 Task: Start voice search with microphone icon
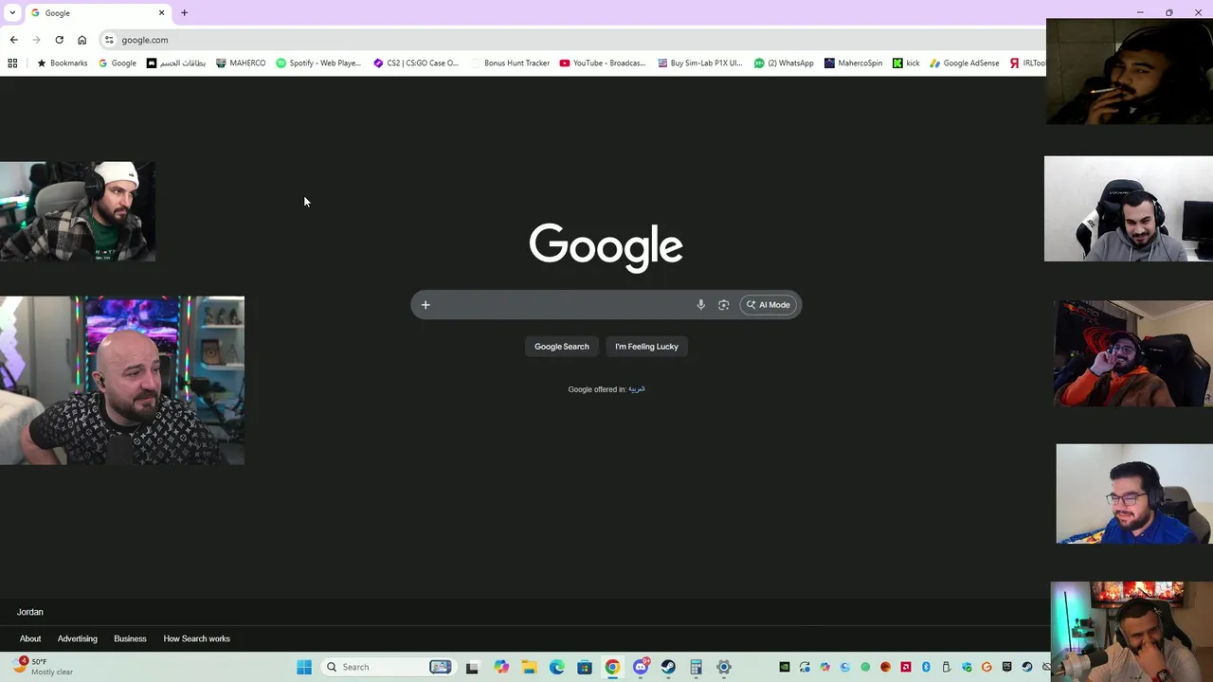point(701,305)
